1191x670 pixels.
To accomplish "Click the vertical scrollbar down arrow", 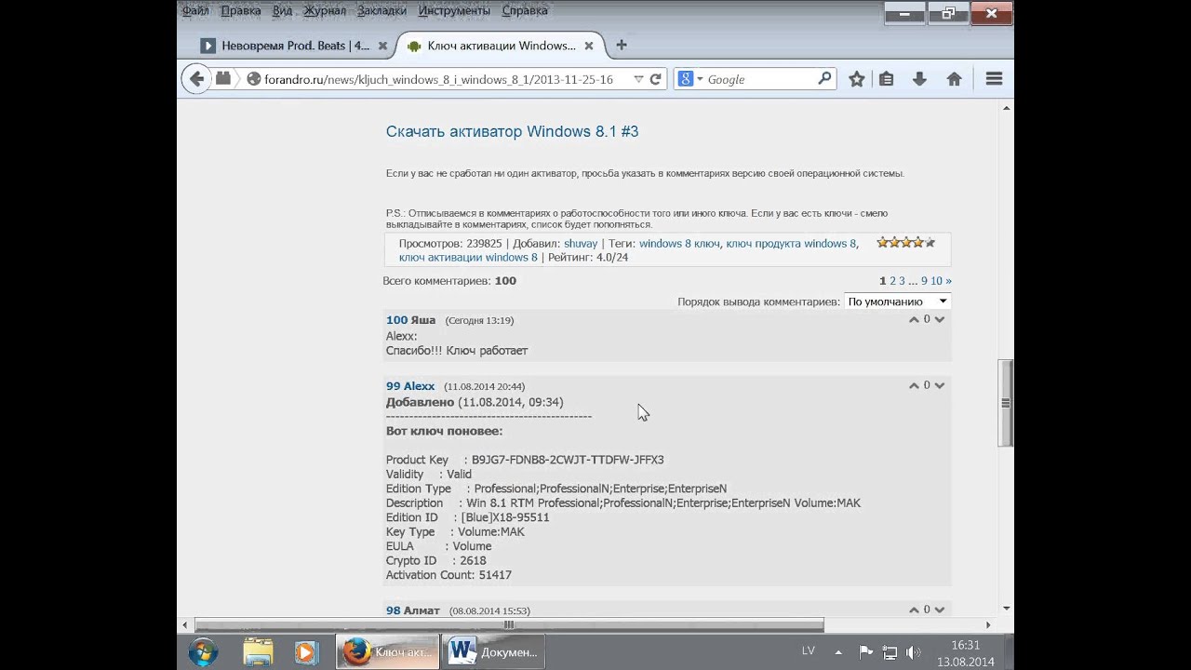I will (1007, 608).
